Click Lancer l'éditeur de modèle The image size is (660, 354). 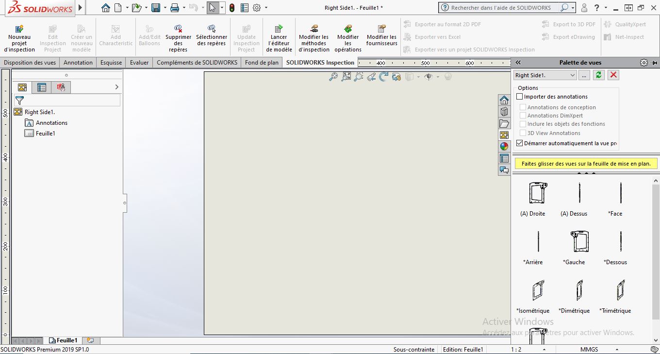279,39
